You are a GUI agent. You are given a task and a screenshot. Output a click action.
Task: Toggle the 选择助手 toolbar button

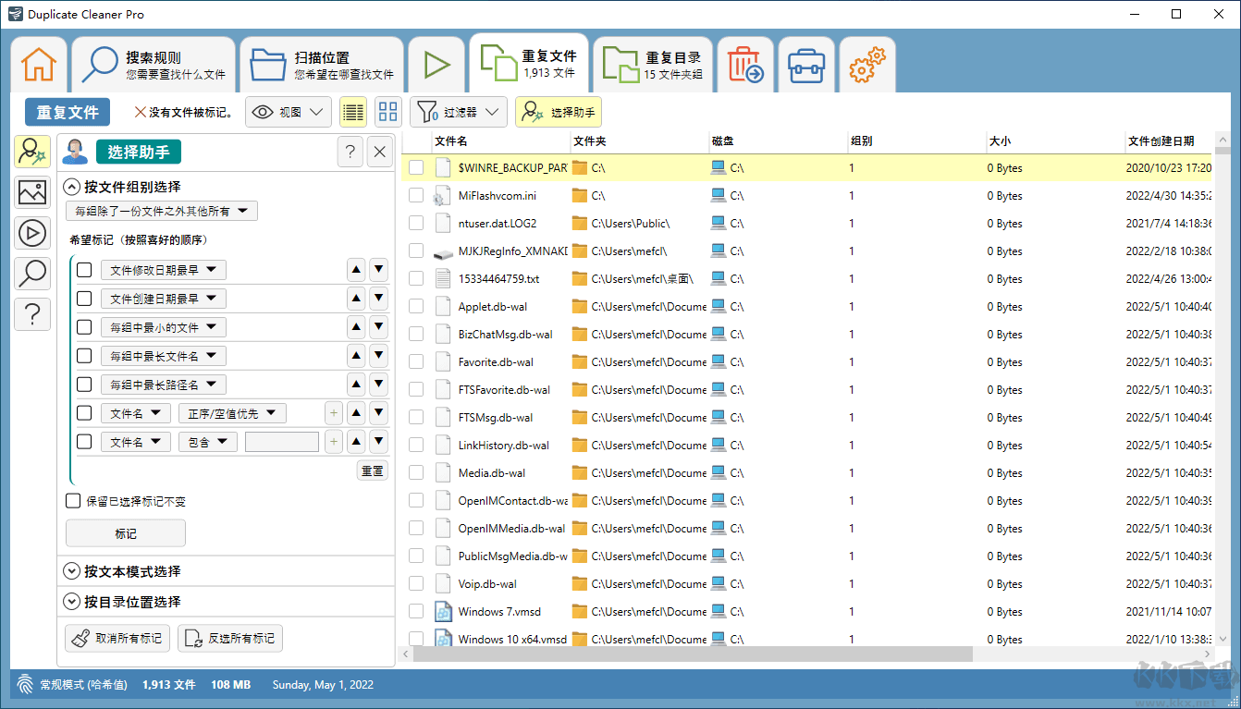[559, 113]
